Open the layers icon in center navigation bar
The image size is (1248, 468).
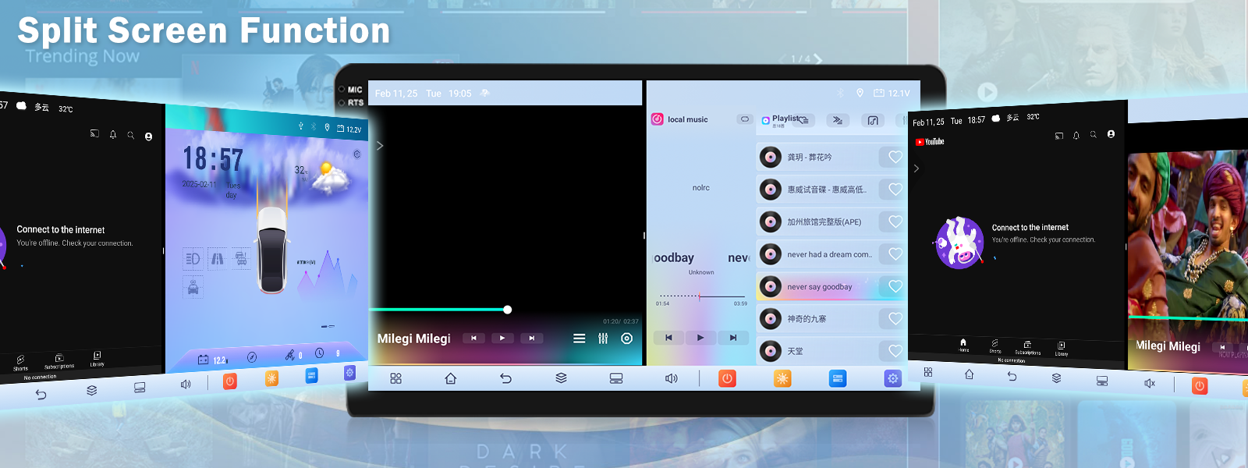[x=561, y=378]
